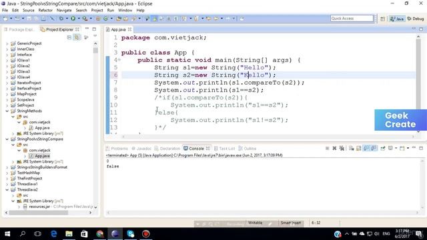Open the Refactor menu
Viewport: 427px width, 240px height.
45,11
